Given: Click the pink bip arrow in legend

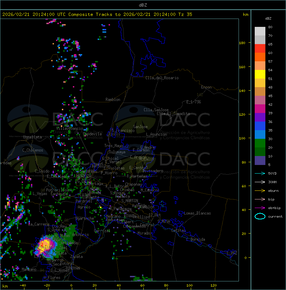Looking at the screenshot, I should tap(260, 199).
